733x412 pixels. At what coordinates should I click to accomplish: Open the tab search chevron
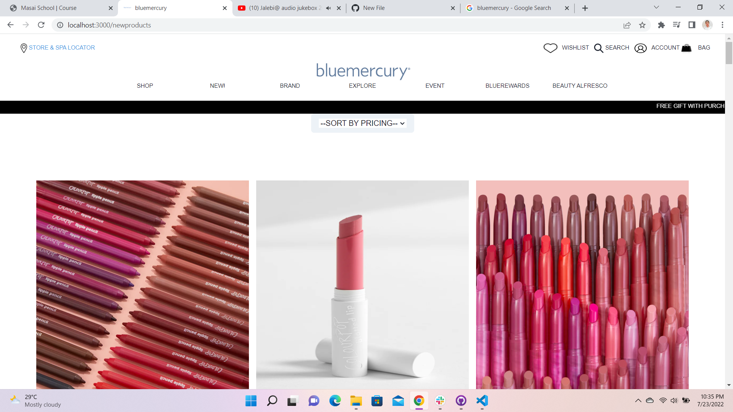[x=656, y=7]
